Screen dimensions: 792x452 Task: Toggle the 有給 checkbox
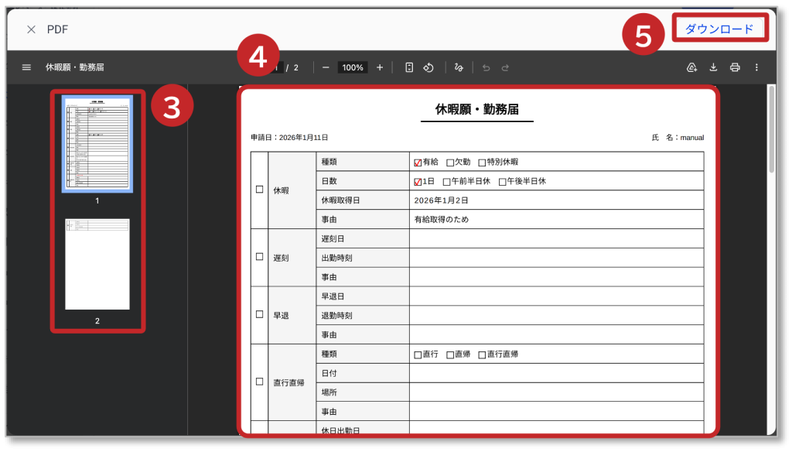tap(418, 163)
